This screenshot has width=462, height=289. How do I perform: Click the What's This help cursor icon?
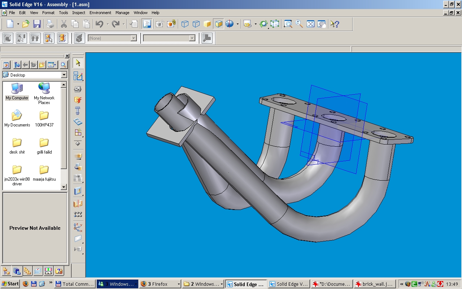[x=335, y=24]
